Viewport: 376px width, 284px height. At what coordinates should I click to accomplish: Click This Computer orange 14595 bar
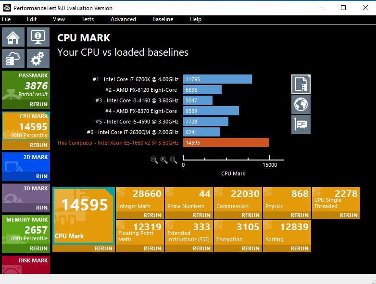pyautogui.click(x=226, y=143)
